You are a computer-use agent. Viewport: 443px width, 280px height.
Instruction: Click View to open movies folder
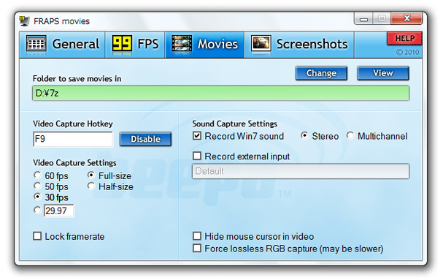(383, 73)
